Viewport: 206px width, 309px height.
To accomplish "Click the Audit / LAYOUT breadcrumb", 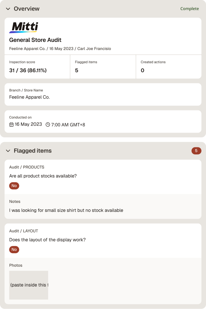I will [x=24, y=231].
